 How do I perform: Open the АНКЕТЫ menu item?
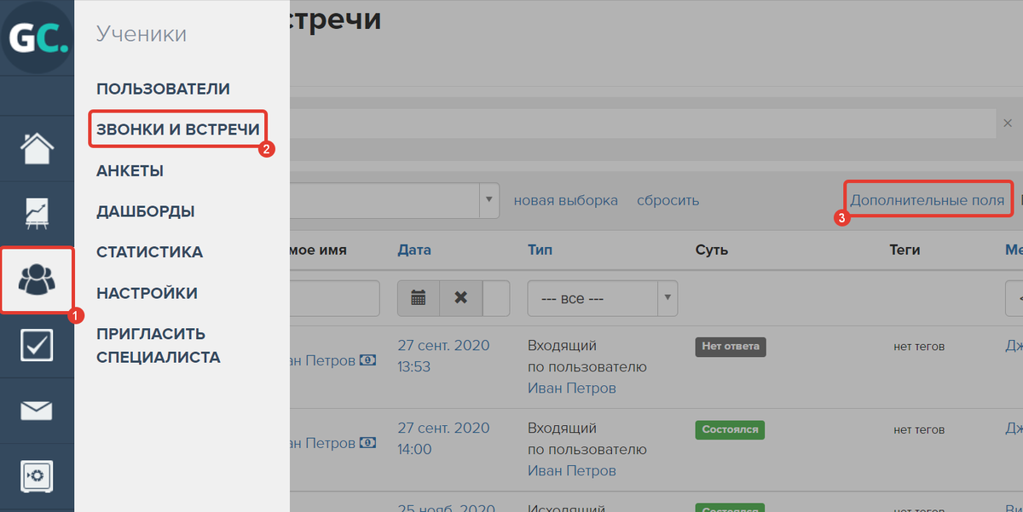coord(130,170)
